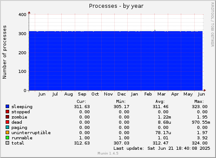The image size is (216, 158).
Task: Click the 'Jan' x-axis month label
Action: coord(134,94)
